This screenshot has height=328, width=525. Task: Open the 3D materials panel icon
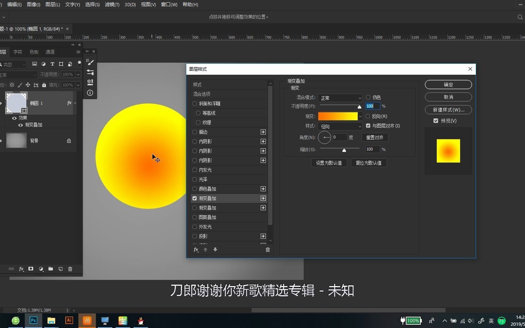coord(90,82)
